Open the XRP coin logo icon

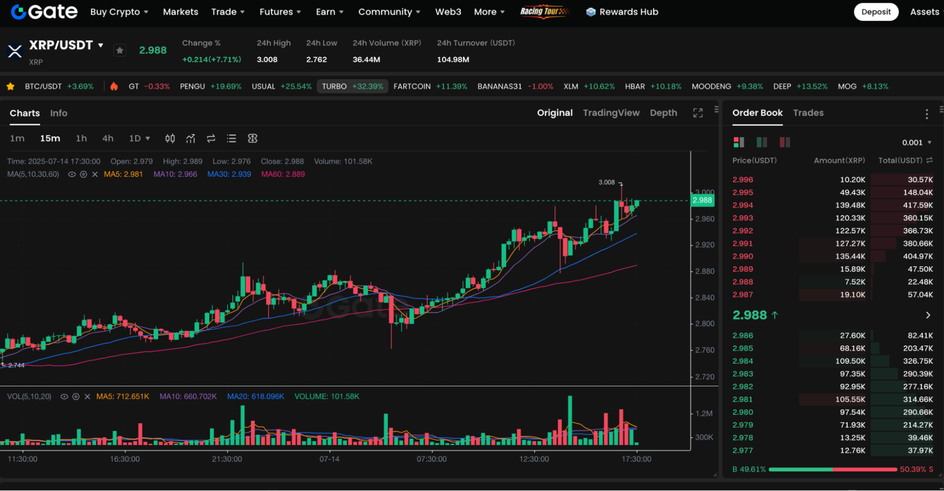tap(15, 51)
